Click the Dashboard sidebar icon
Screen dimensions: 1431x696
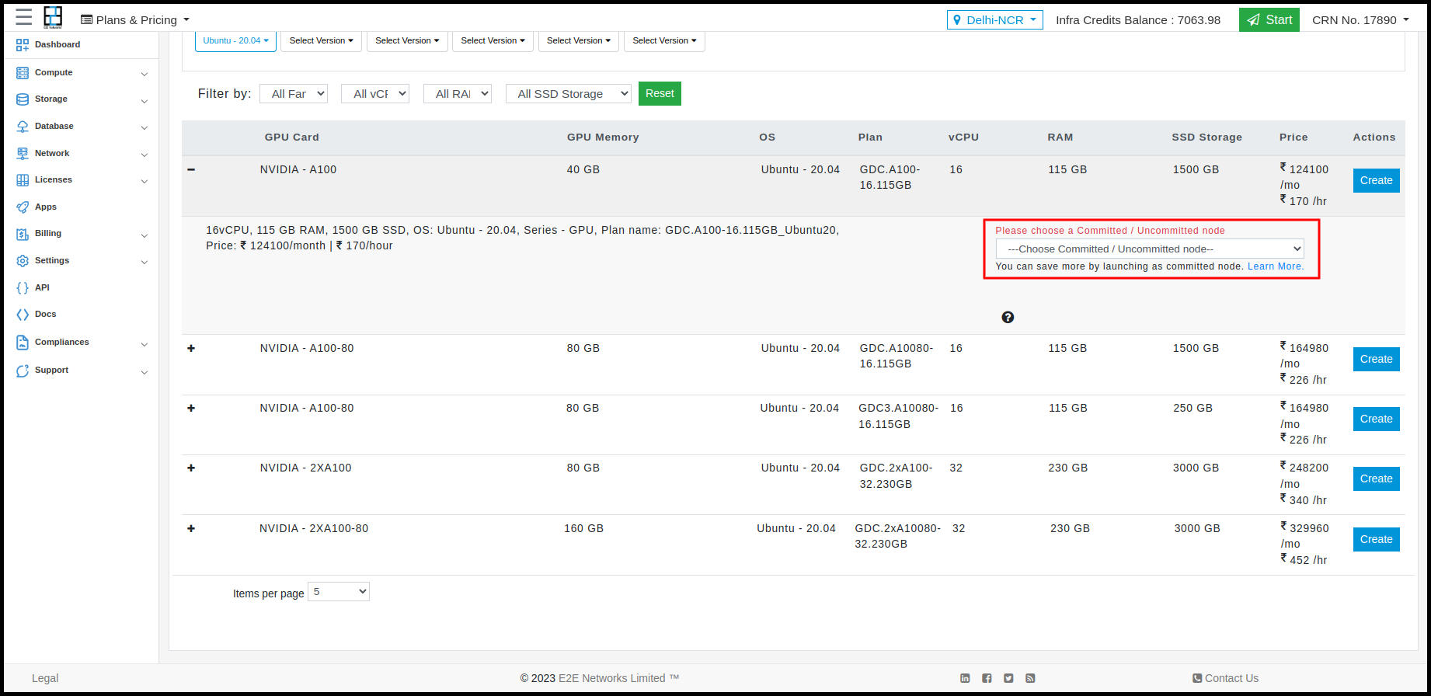pos(23,45)
